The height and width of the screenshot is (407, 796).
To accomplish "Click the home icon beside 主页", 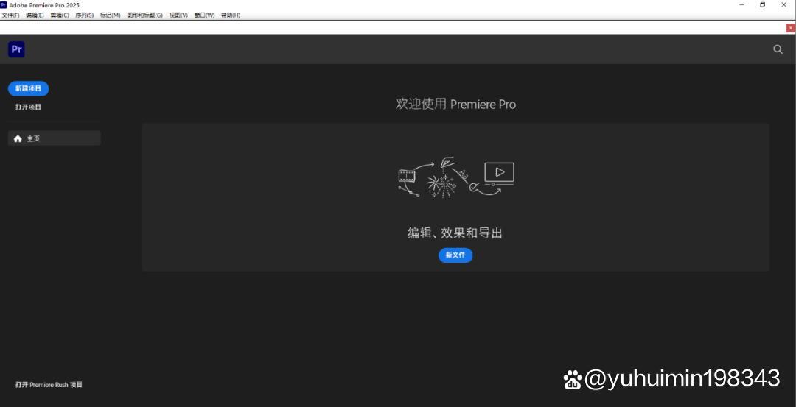I will [18, 138].
